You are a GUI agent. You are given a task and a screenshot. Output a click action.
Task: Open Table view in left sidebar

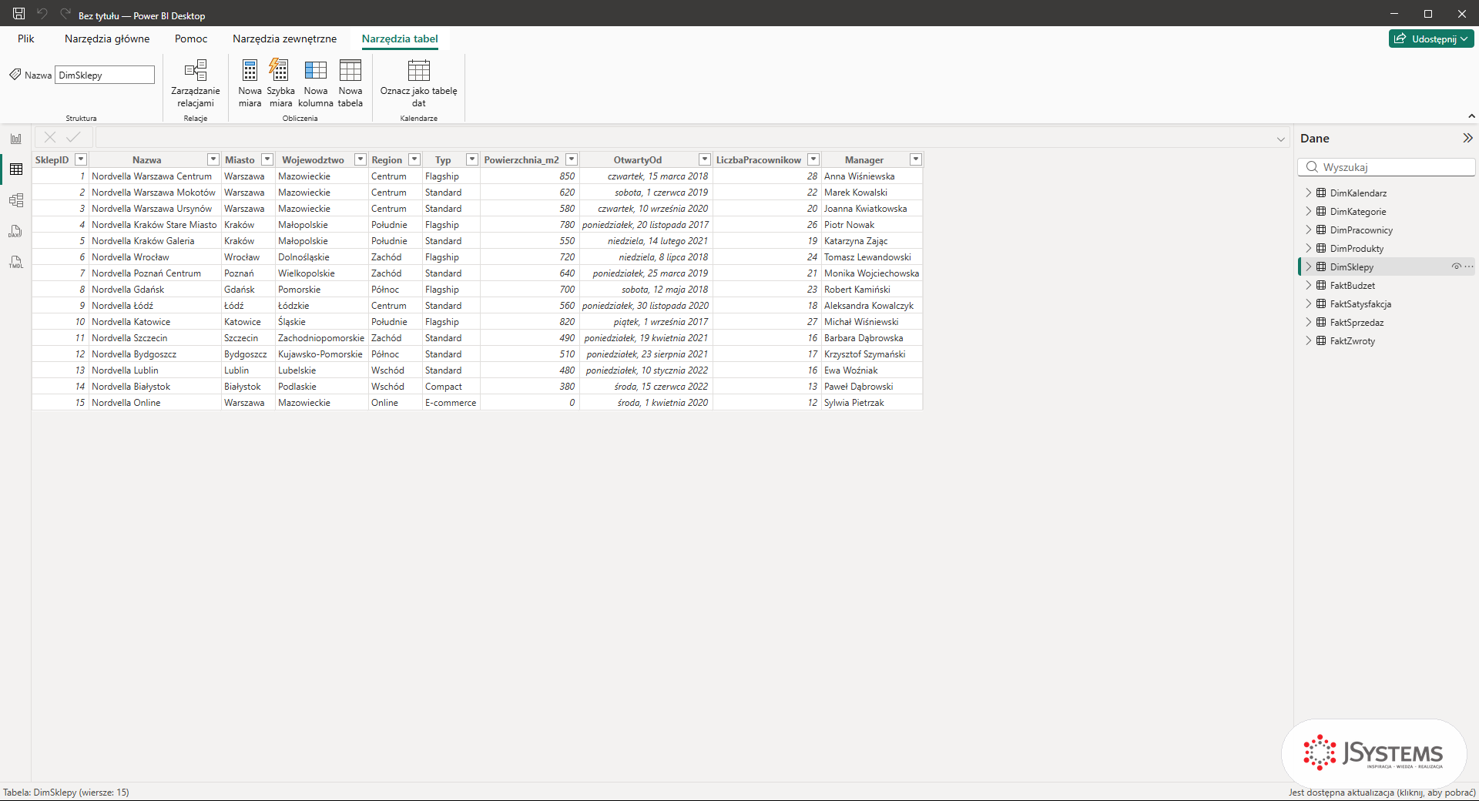pyautogui.click(x=15, y=169)
